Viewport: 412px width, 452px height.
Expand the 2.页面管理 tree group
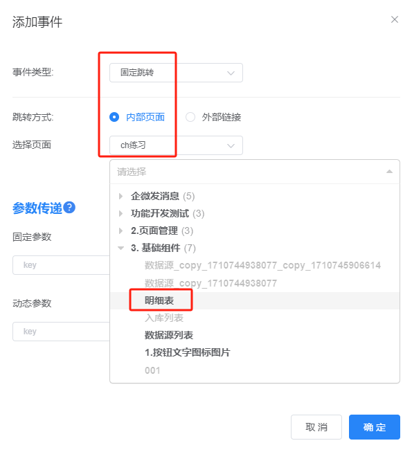coord(120,230)
